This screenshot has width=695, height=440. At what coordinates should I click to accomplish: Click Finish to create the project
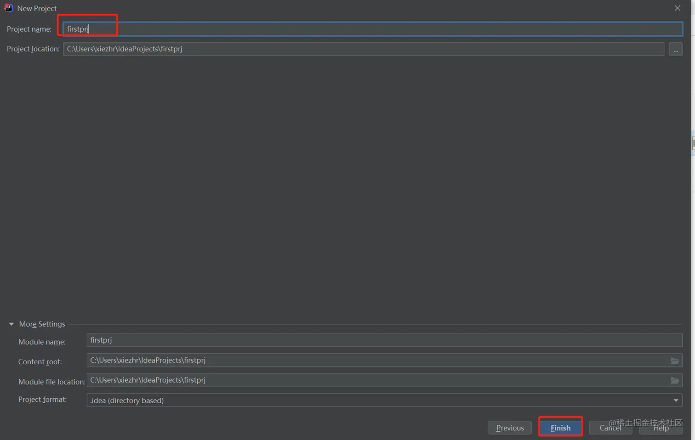(x=560, y=428)
